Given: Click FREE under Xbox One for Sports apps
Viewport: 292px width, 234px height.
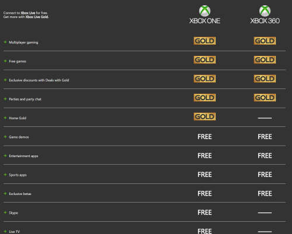Looking at the screenshot, I should 204,175.
